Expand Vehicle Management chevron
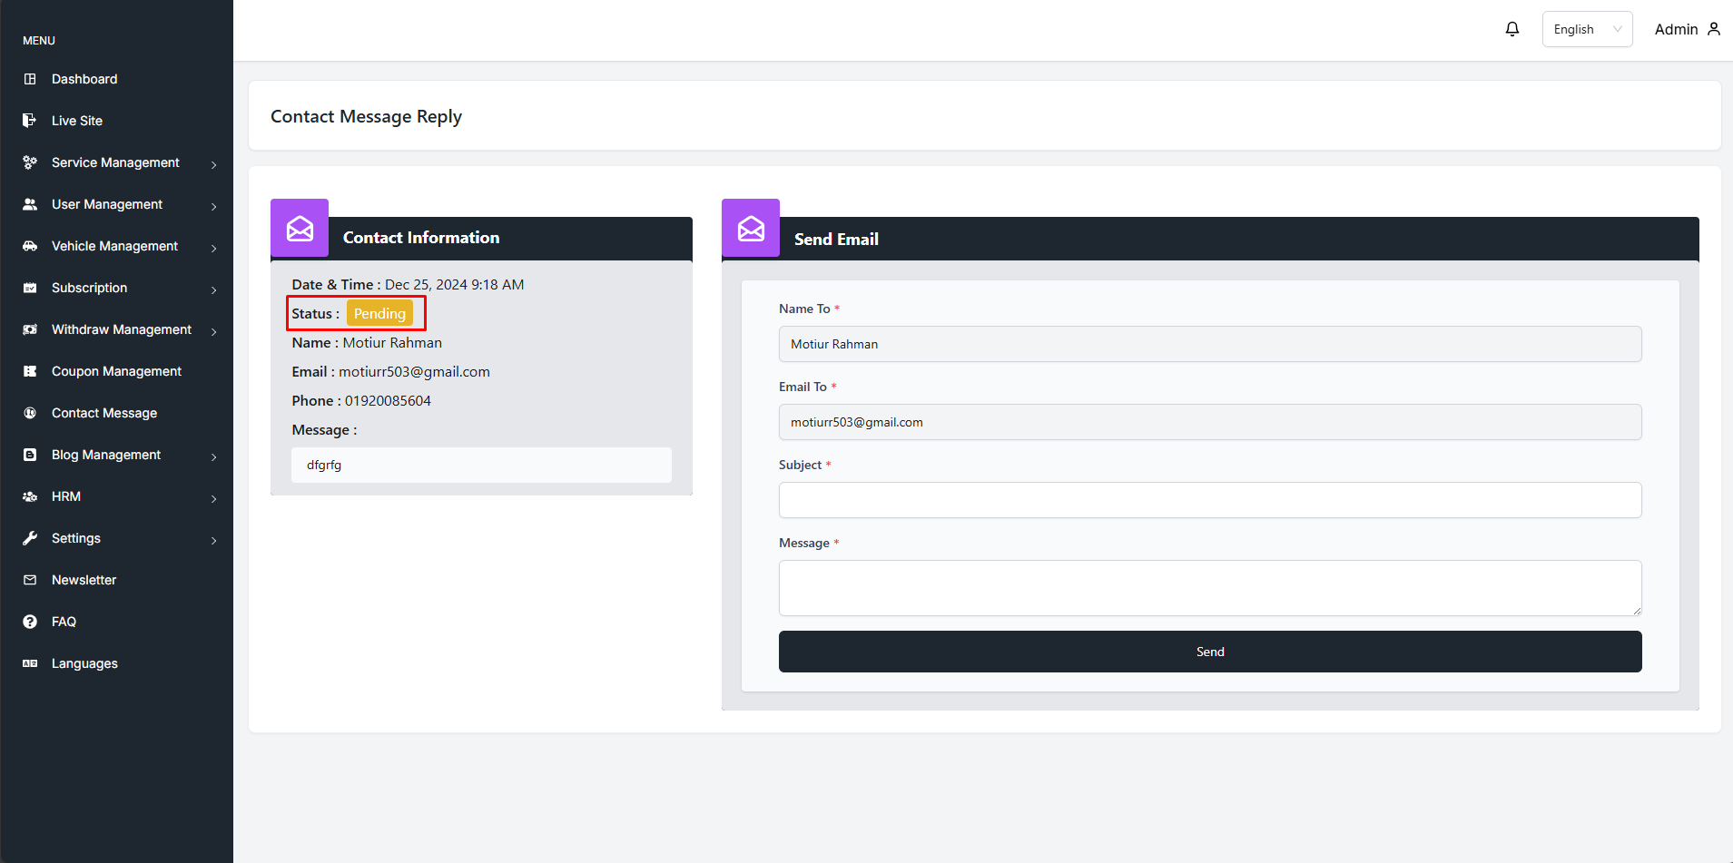Image resolution: width=1733 pixels, height=863 pixels. pos(214,248)
